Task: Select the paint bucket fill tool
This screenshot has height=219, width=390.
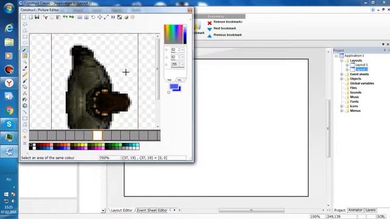Action: 25,100
